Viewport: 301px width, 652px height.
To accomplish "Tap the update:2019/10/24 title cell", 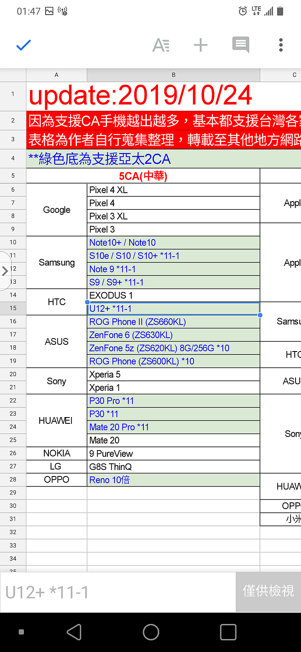I will (x=140, y=96).
